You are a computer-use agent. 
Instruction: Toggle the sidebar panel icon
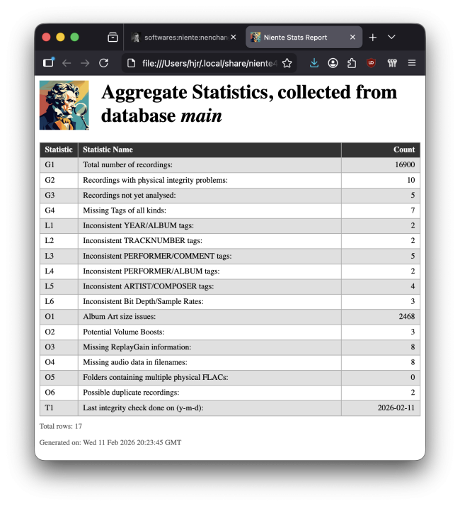[48, 63]
